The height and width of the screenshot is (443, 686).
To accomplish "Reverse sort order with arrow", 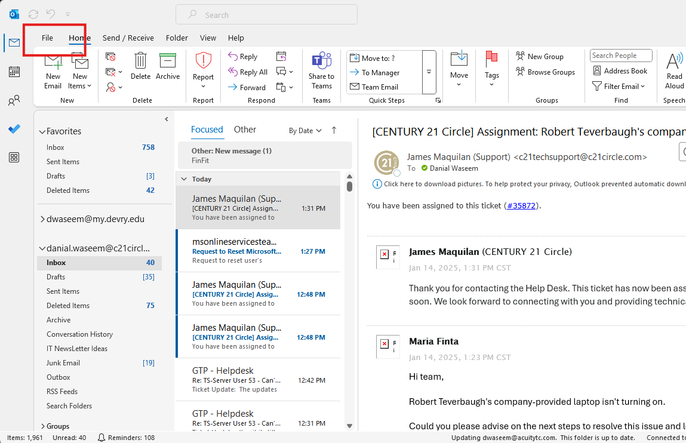I will point(334,130).
